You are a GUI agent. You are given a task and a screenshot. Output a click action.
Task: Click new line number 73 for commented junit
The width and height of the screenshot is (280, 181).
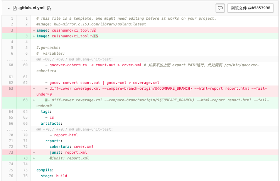coord(26,158)
